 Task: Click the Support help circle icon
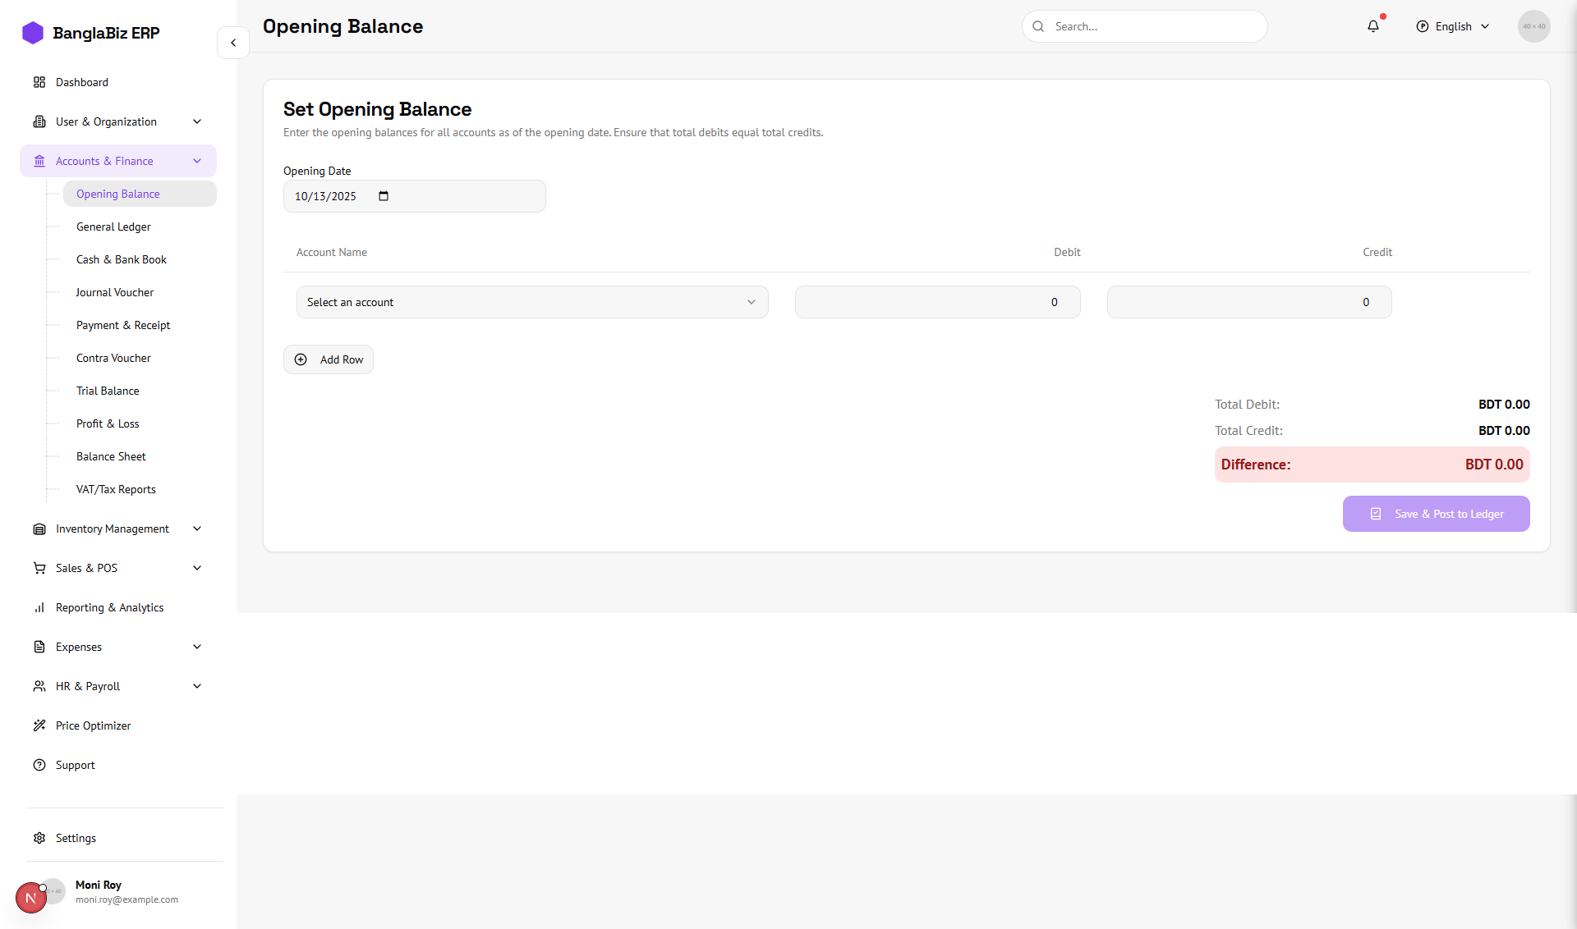tap(39, 765)
